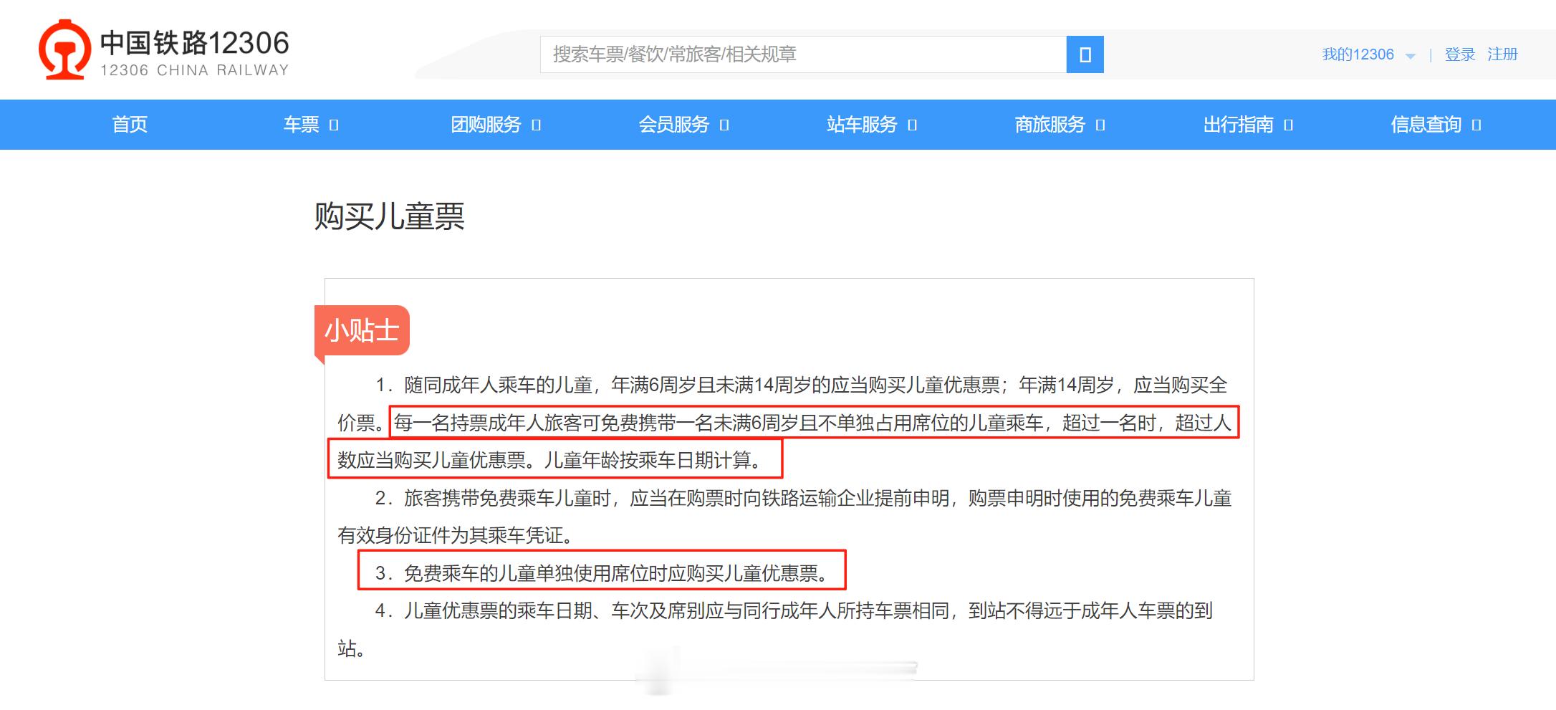This screenshot has height=710, width=1556.
Task: Open the 商旅服务 menu item
Action: click(x=1050, y=125)
